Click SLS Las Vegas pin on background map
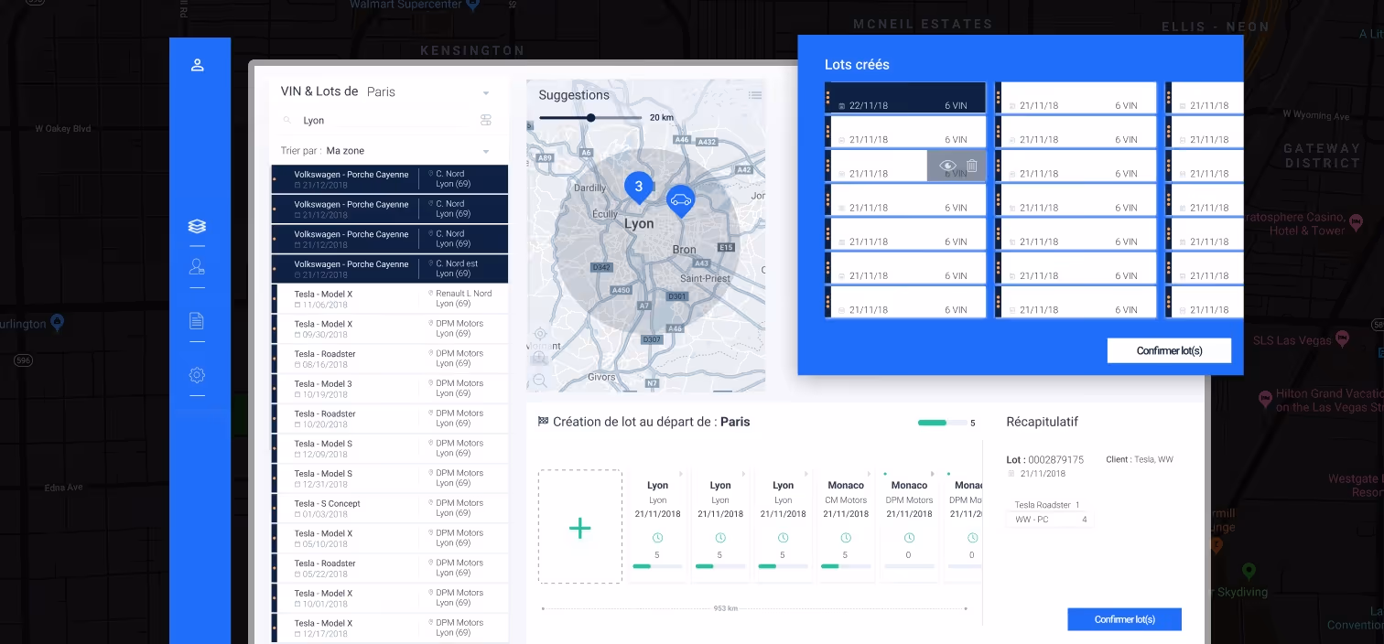The width and height of the screenshot is (1384, 644). (1343, 339)
